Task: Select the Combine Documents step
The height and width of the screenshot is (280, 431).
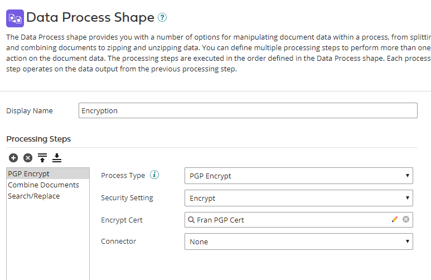Action: pyautogui.click(x=43, y=185)
